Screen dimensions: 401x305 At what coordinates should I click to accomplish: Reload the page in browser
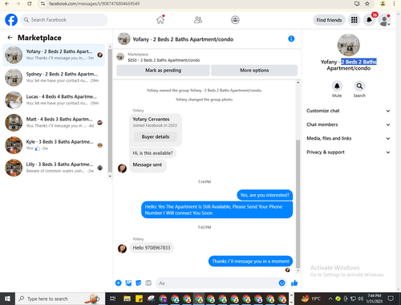click(30, 4)
